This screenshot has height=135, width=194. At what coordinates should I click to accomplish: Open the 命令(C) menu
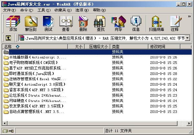[27, 10]
